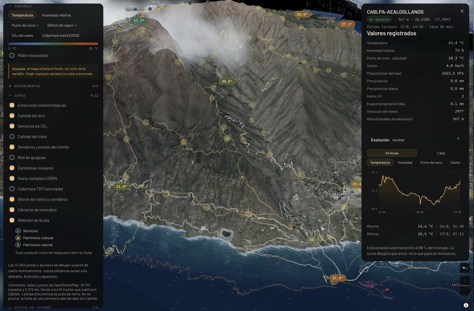Open the webcam marker at Amagar

click(294, 227)
